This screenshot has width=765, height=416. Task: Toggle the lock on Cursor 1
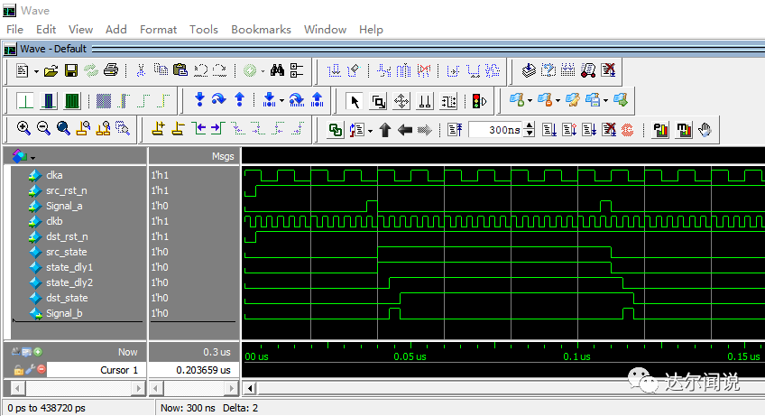coord(18,370)
